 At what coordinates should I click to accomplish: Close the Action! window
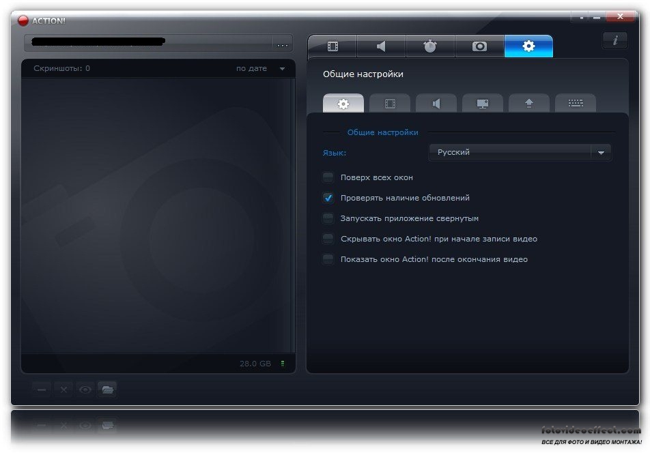click(x=620, y=16)
